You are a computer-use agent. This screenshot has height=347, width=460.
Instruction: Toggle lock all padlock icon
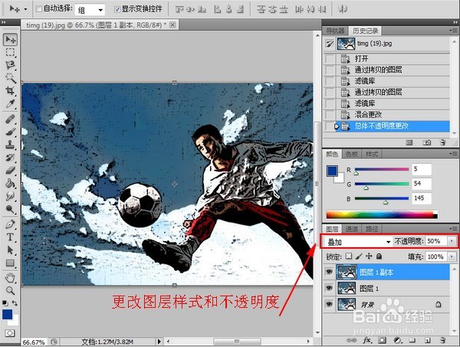[379, 256]
